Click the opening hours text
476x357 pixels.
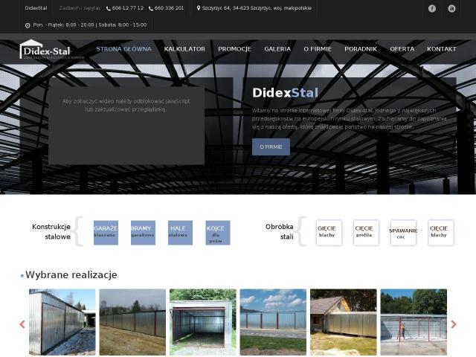[x=89, y=25]
